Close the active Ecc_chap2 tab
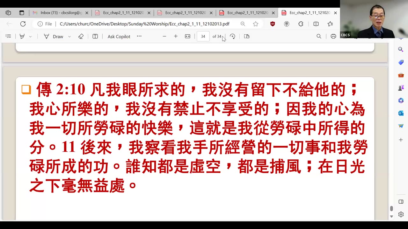 335,13
